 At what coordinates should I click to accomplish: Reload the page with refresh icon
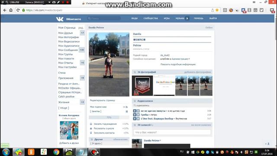[18, 10]
